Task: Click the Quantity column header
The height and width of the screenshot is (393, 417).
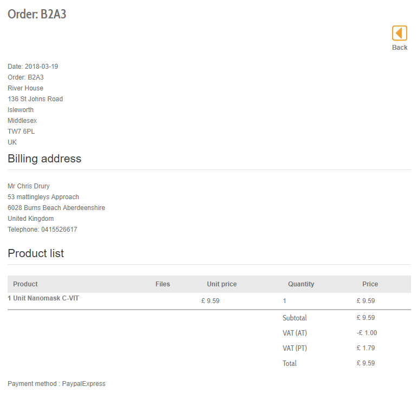Action: pos(301,284)
